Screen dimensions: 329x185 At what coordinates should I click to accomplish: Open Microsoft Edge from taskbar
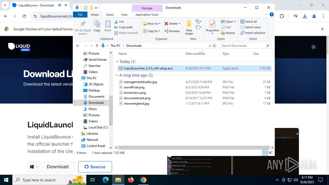click(x=106, y=180)
